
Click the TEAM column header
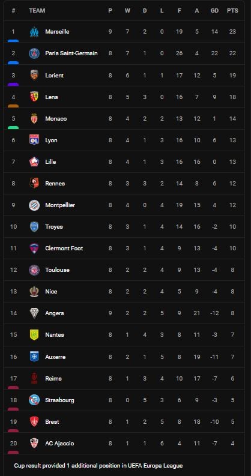pyautogui.click(x=37, y=11)
